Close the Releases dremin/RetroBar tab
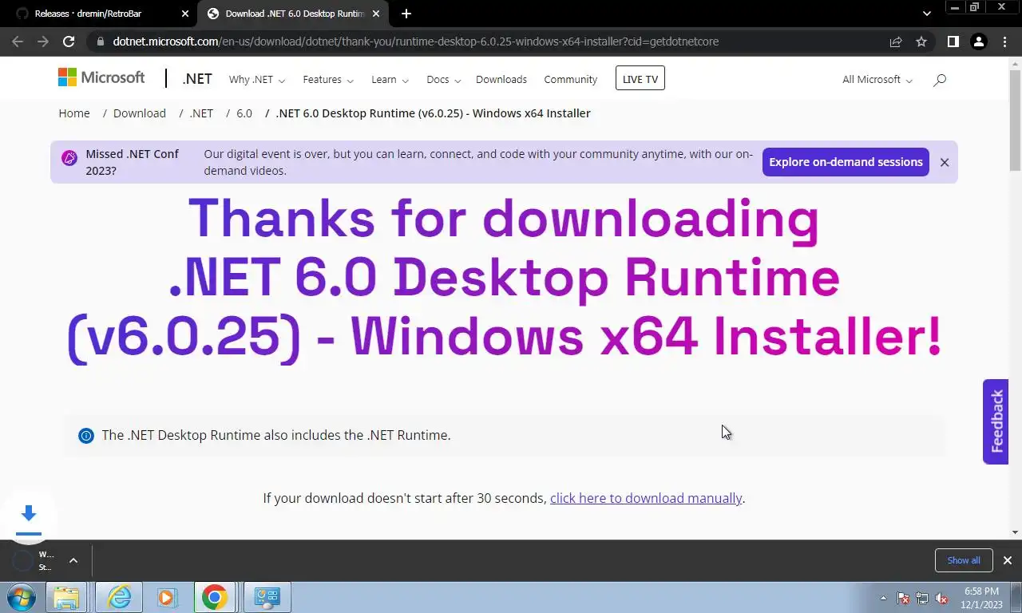The width and height of the screenshot is (1022, 613). [185, 14]
